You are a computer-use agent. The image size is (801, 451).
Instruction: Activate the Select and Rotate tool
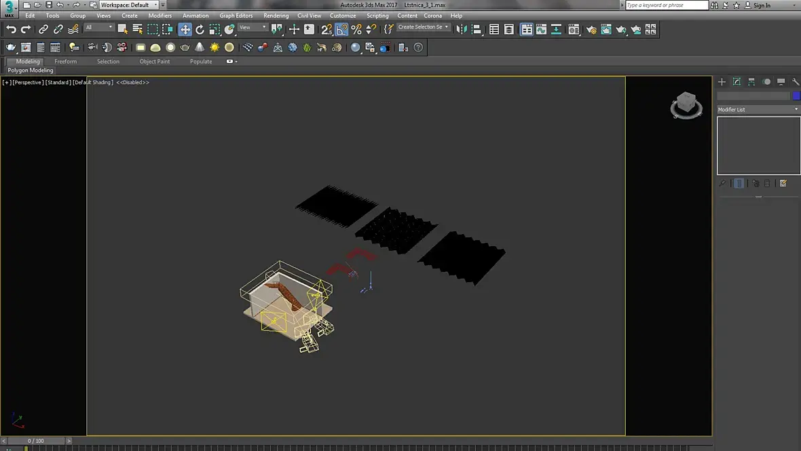[200, 29]
